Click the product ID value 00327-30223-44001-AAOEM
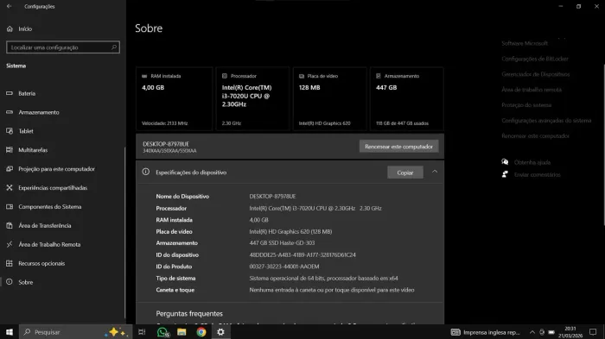 tap(284, 267)
